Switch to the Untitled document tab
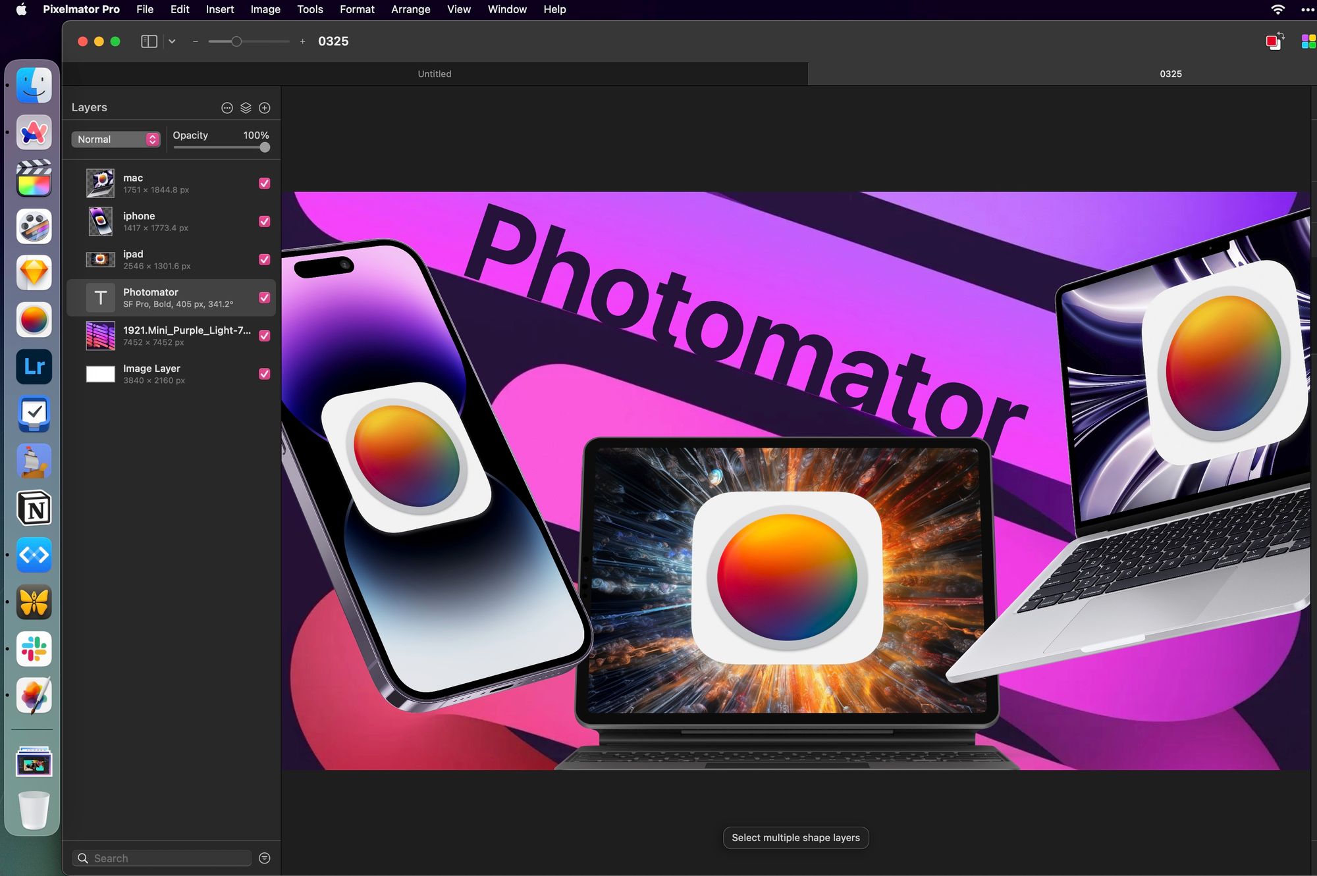 pyautogui.click(x=435, y=74)
